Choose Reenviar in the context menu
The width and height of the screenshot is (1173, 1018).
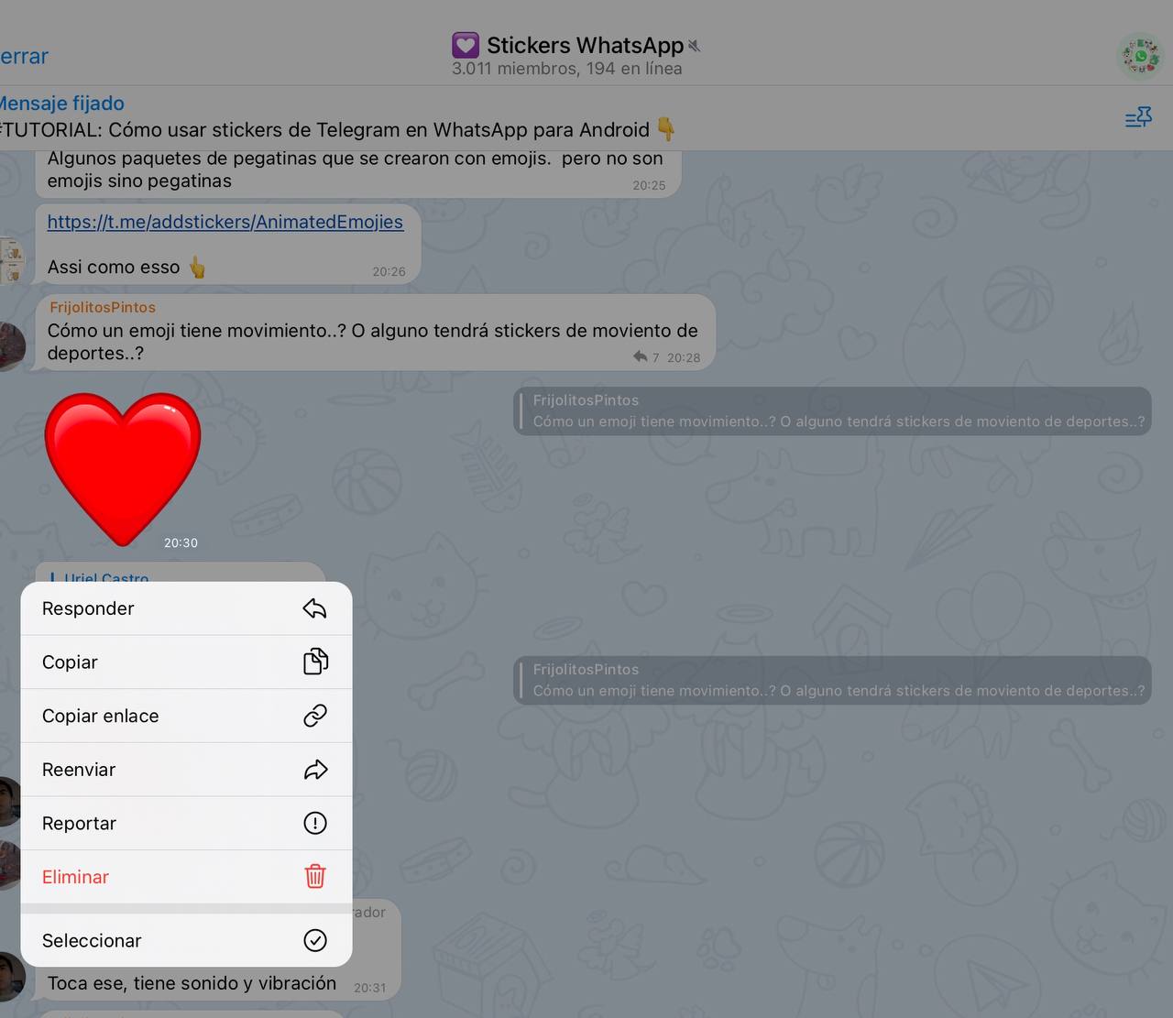187,770
